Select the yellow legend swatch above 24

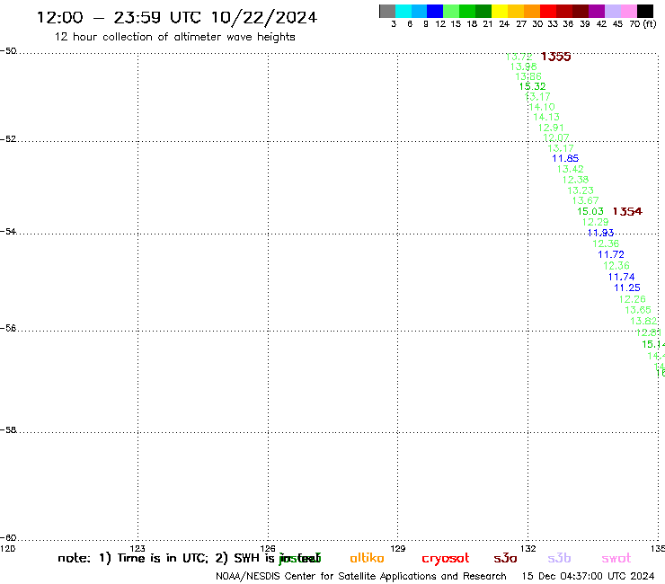point(500,11)
